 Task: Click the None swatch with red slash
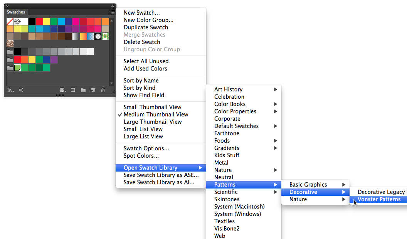(x=10, y=21)
